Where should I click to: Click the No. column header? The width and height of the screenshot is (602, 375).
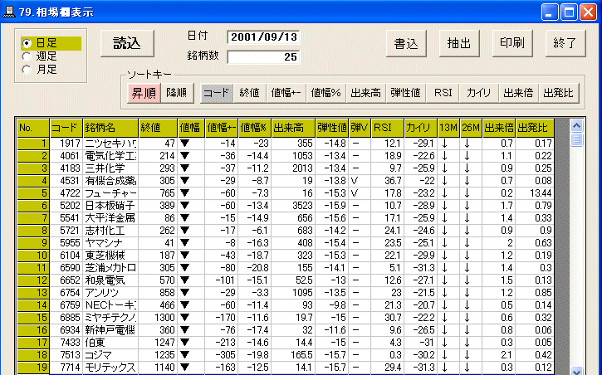pyautogui.click(x=33, y=128)
